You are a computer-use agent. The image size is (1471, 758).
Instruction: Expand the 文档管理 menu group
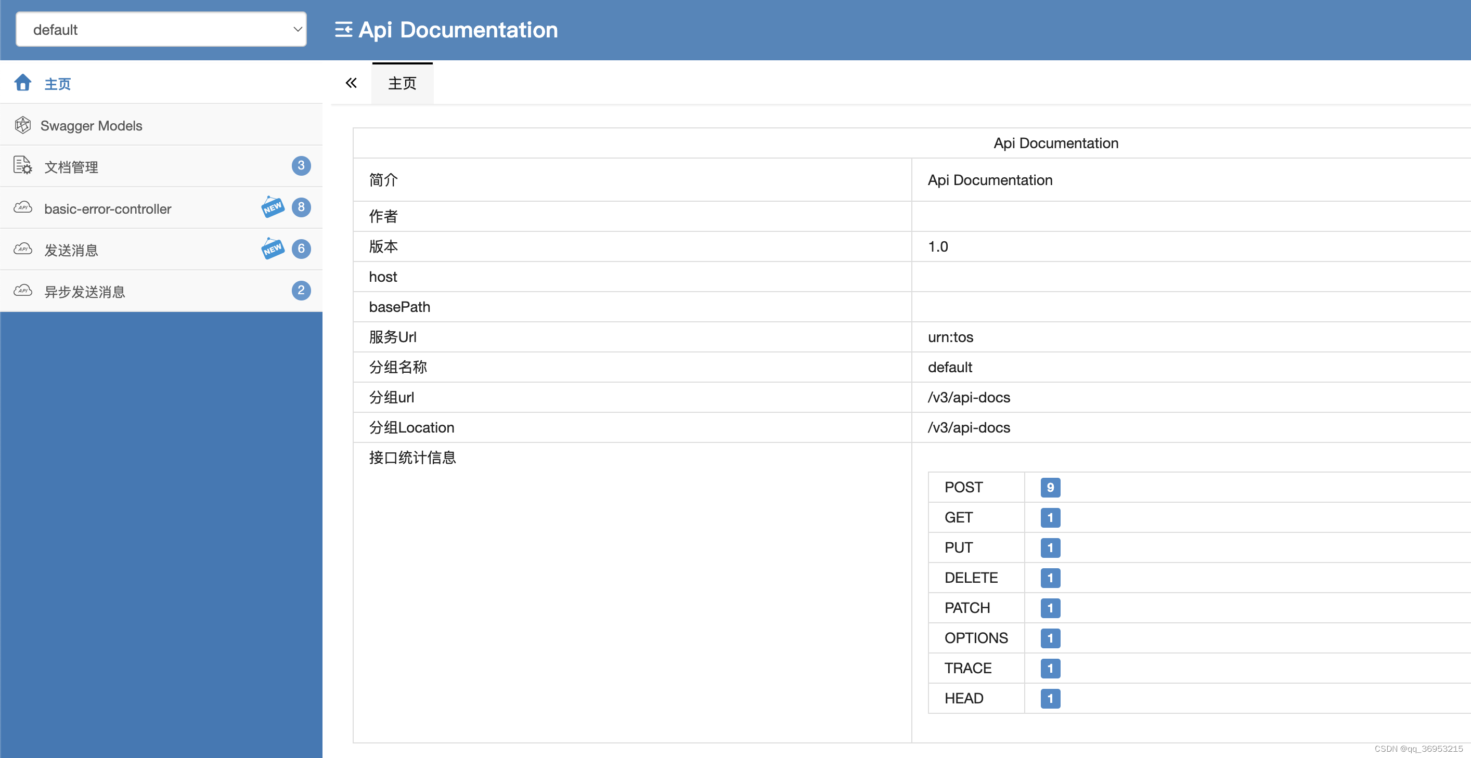click(71, 167)
